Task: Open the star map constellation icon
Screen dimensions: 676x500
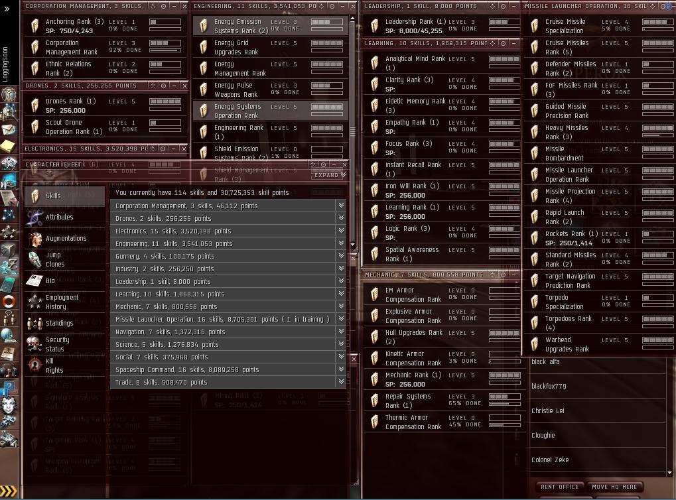Action: pyautogui.click(x=9, y=215)
